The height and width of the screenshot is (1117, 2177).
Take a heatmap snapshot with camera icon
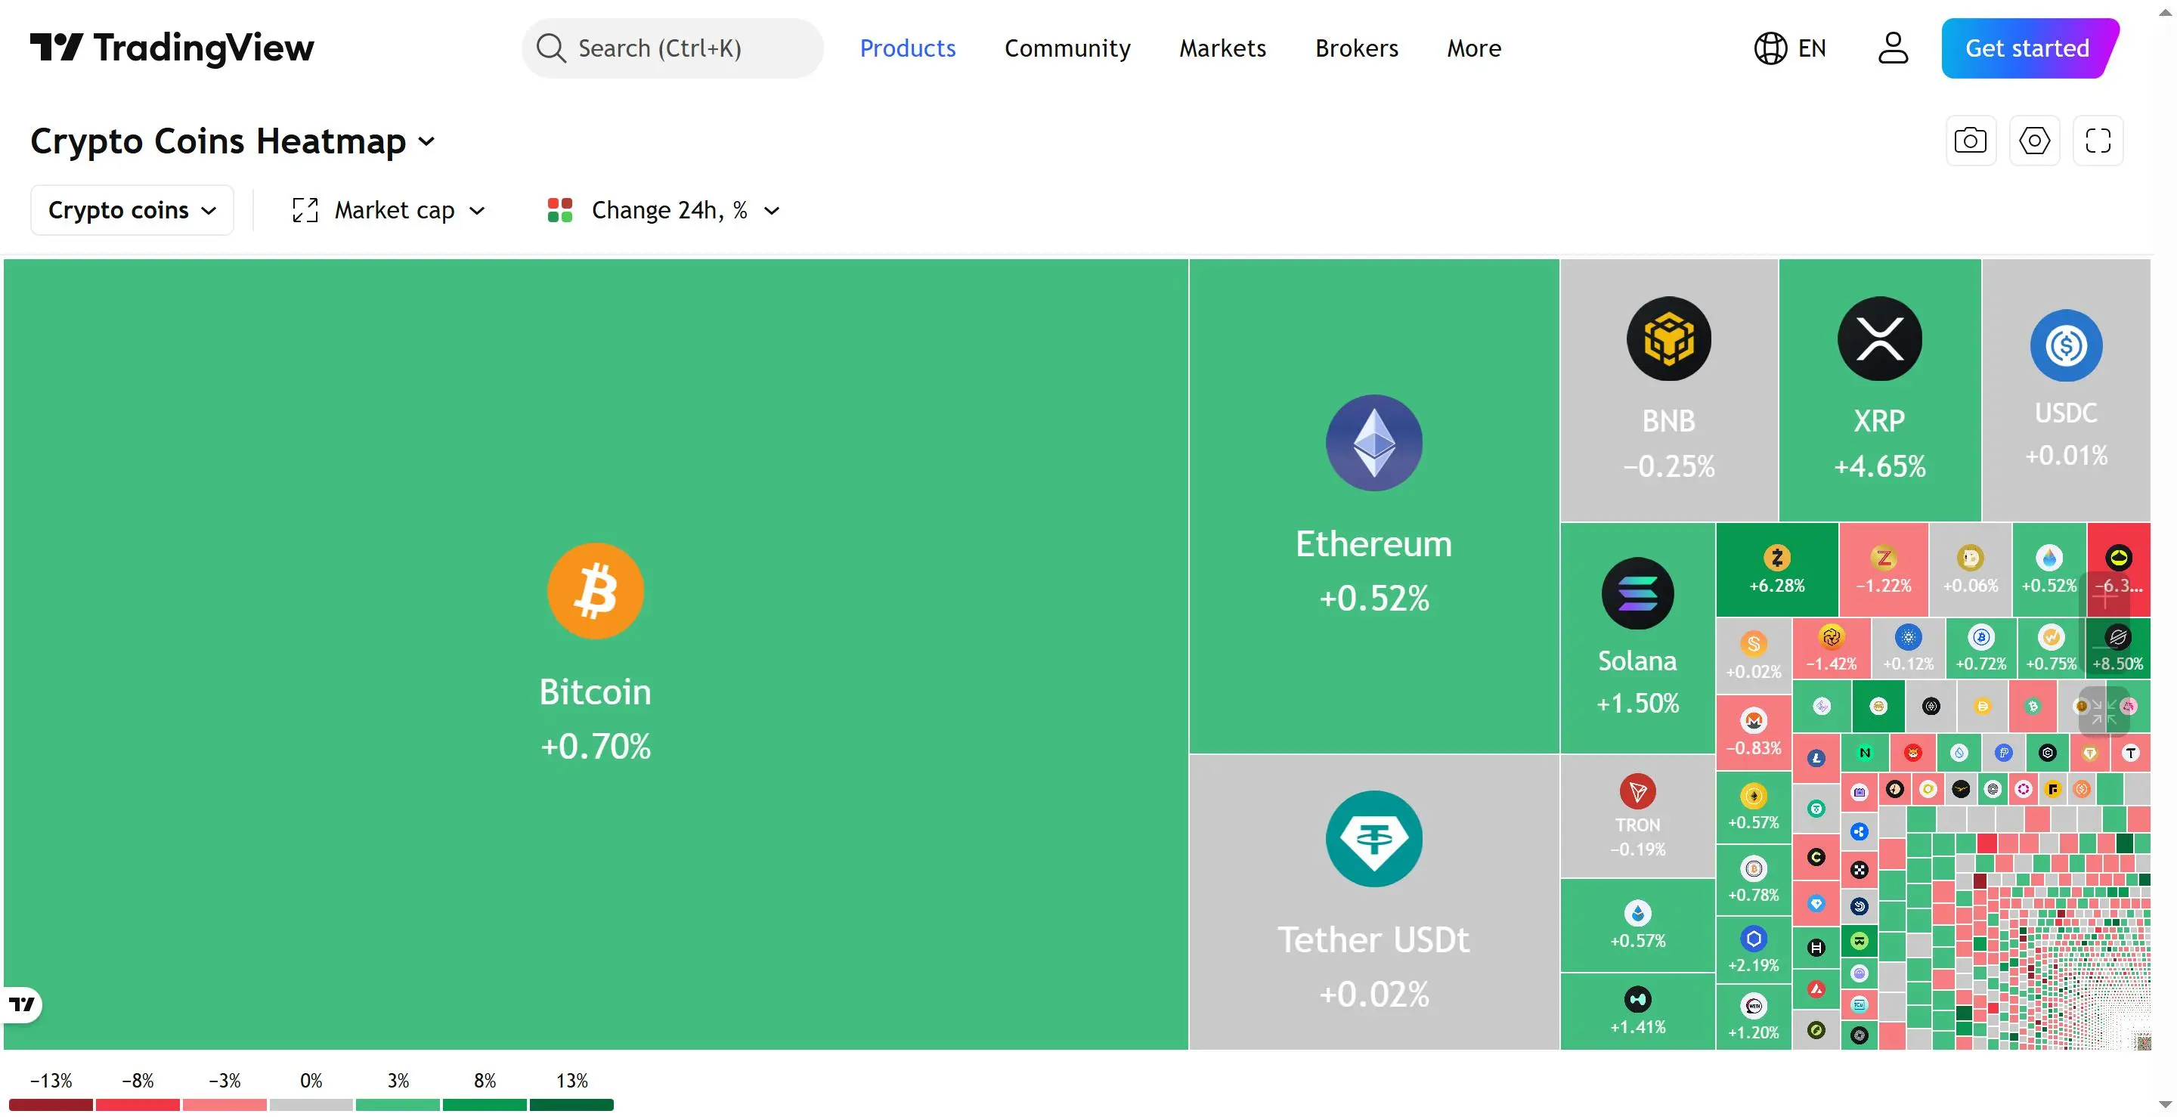[x=1971, y=141]
